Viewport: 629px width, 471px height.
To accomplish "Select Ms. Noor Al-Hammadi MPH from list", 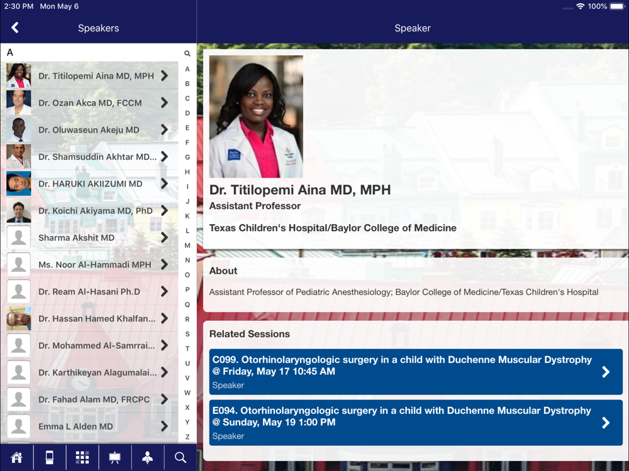I will pos(94,265).
